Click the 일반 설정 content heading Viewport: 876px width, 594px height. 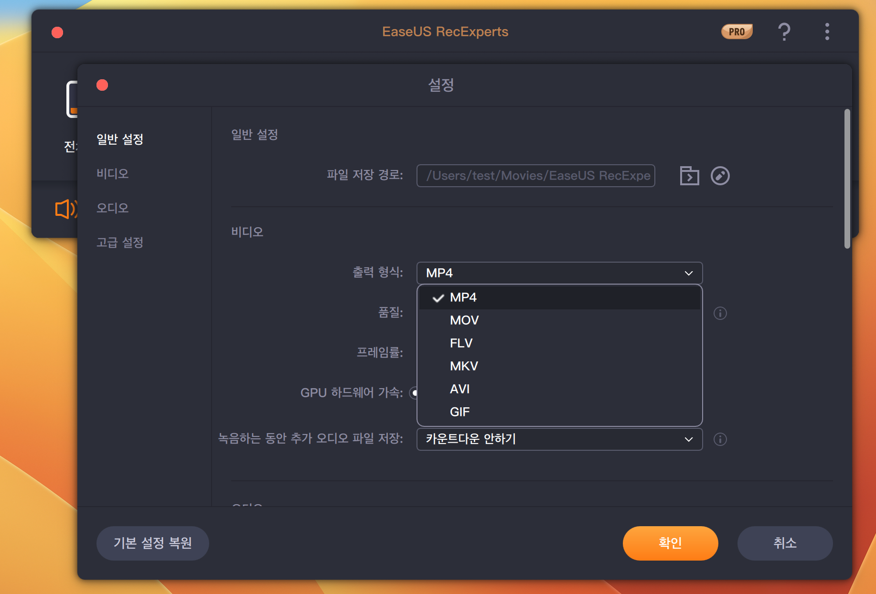255,135
